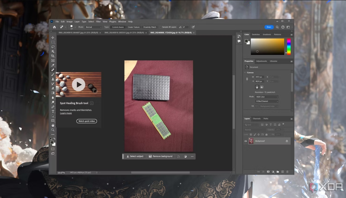Select the Zoom tool
This screenshot has height=198, width=346.
point(53,130)
